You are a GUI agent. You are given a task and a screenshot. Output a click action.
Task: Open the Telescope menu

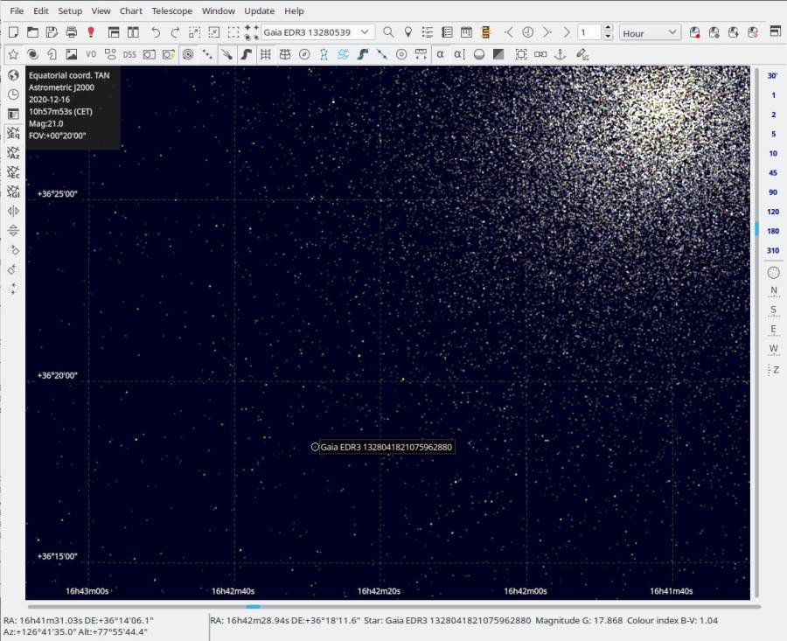172,10
